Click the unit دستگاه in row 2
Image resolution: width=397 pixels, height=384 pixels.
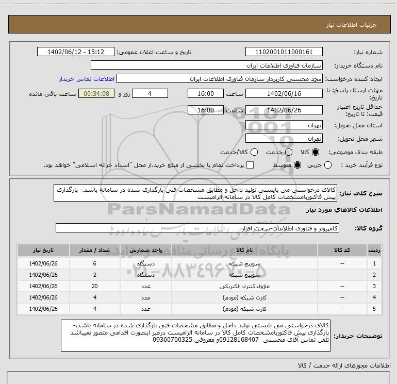tap(146, 275)
